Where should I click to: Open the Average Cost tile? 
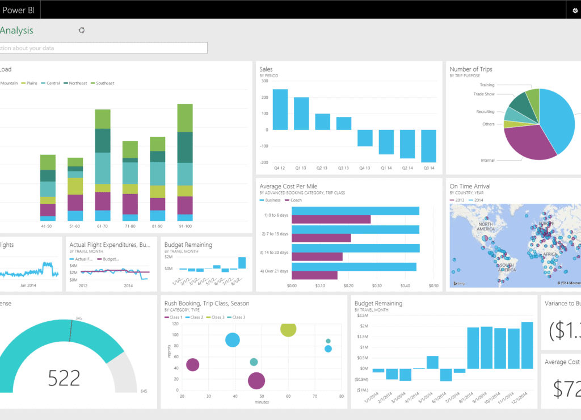(561, 381)
